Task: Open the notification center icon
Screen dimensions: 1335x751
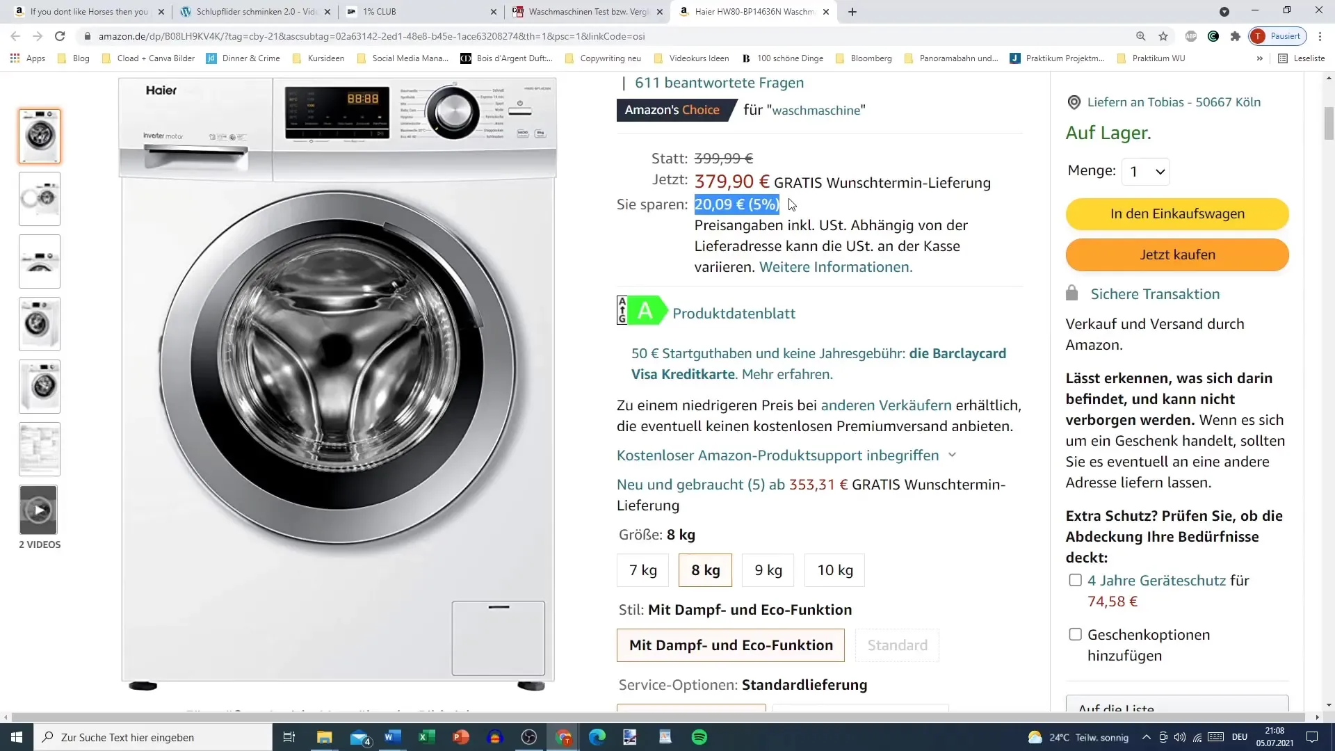Action: [1312, 737]
